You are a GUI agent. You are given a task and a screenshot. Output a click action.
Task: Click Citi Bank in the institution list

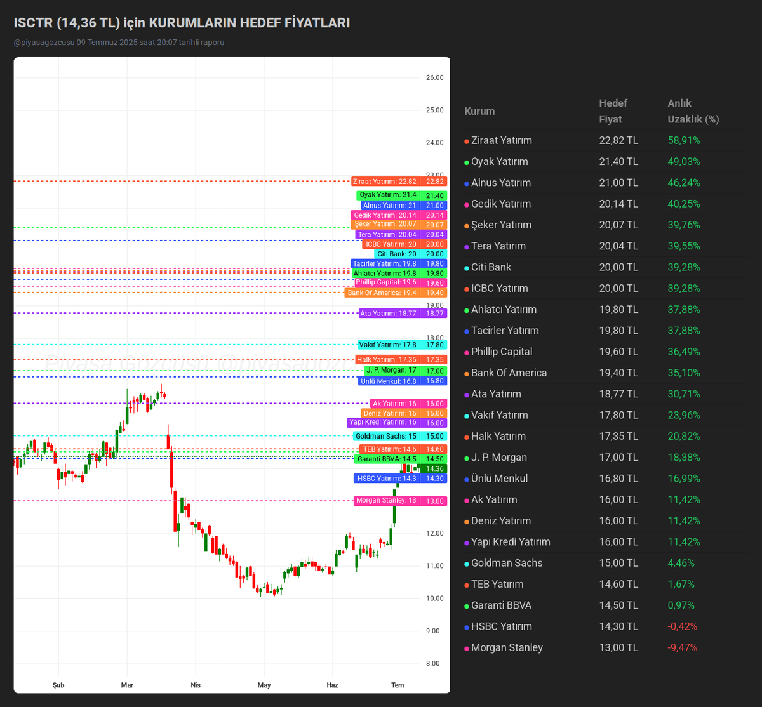[x=491, y=267]
